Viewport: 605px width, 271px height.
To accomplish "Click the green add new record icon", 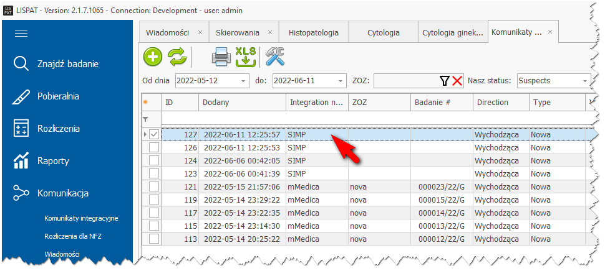I will (x=153, y=57).
